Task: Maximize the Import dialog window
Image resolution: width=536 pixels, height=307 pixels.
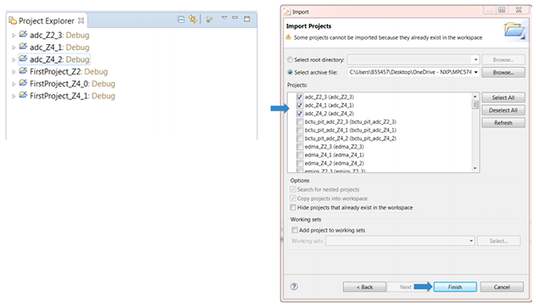Action: [x=501, y=10]
